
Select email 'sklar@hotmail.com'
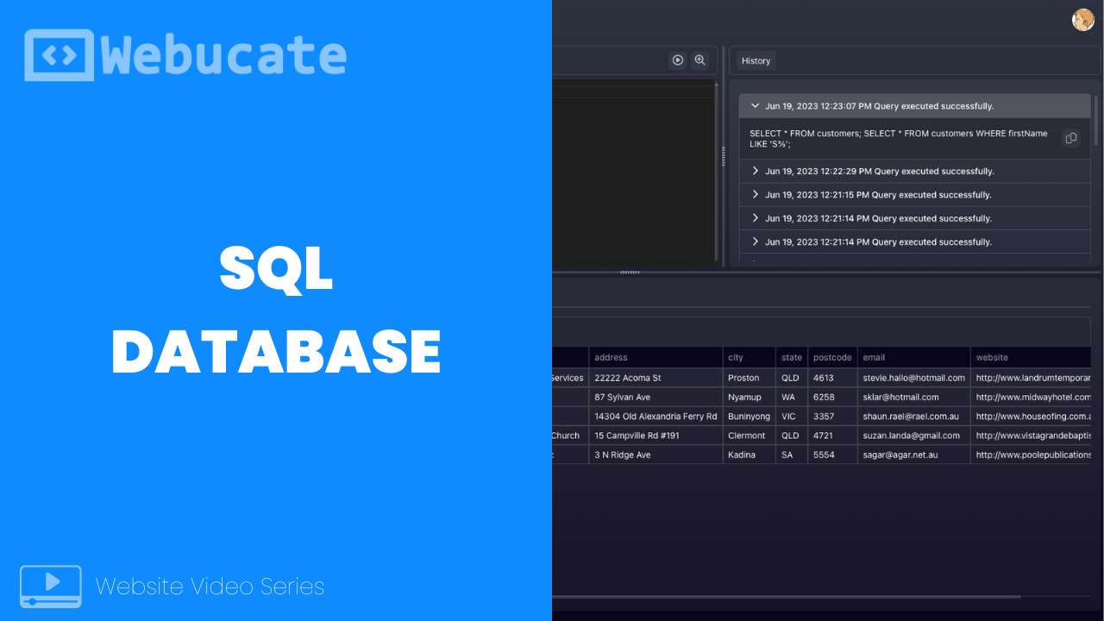click(914, 397)
